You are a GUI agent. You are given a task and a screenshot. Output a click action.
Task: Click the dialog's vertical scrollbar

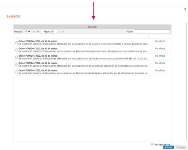coord(187,81)
